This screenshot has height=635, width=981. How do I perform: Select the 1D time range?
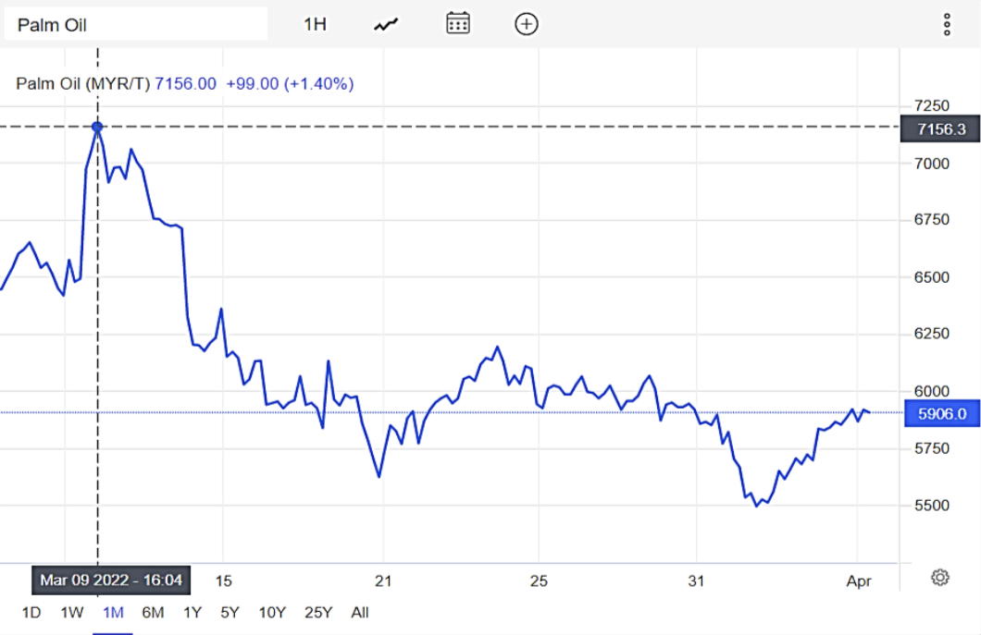(31, 612)
